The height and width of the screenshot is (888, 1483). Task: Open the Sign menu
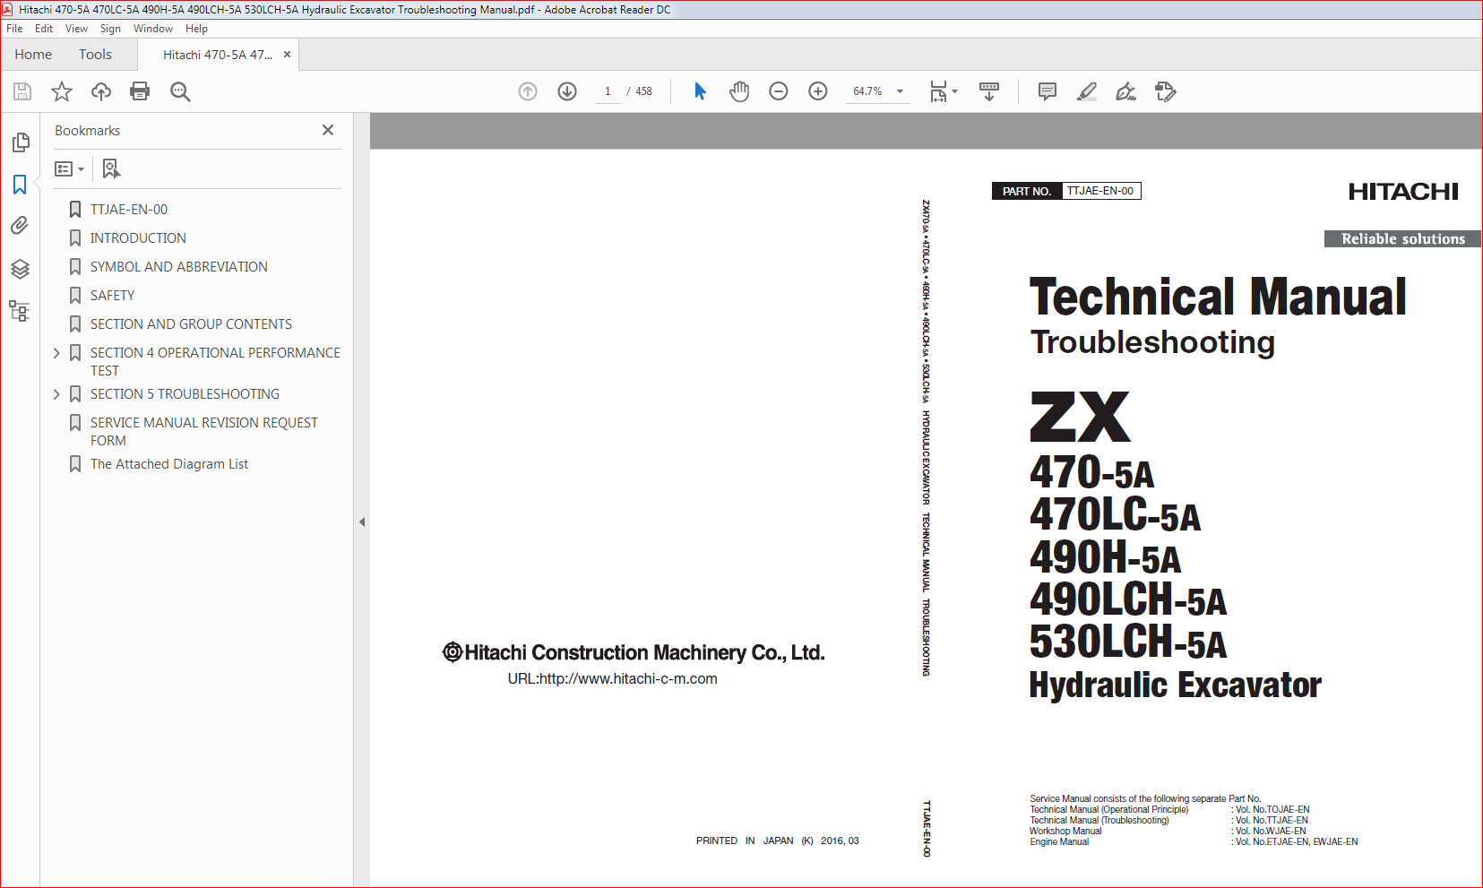point(110,29)
